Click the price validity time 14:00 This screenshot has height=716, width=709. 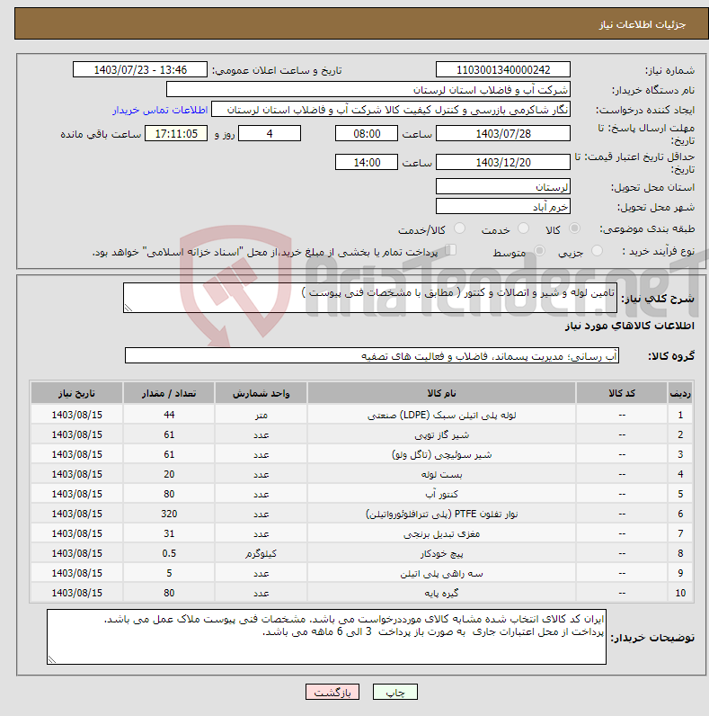click(x=367, y=162)
